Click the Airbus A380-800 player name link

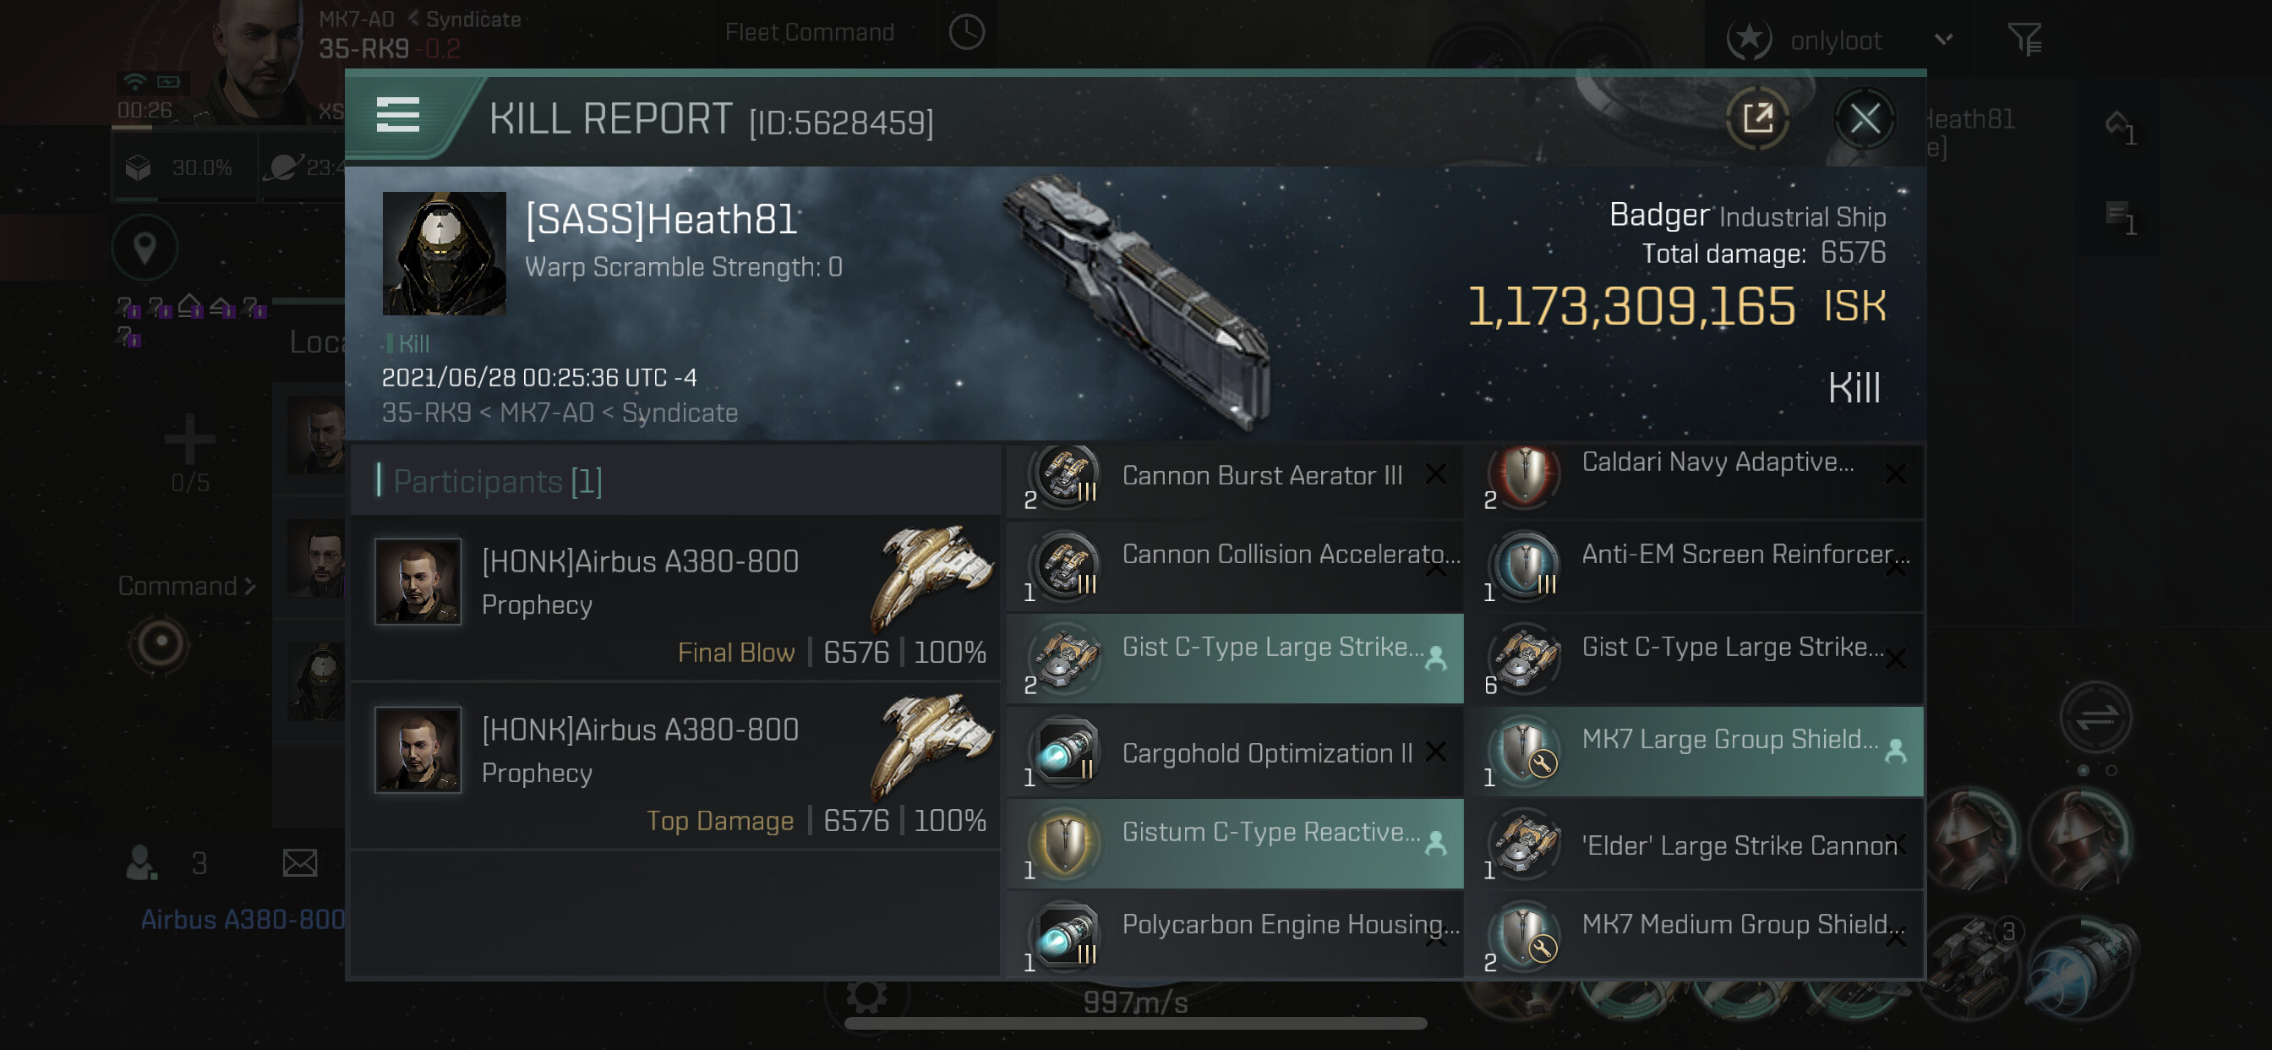pyautogui.click(x=243, y=920)
